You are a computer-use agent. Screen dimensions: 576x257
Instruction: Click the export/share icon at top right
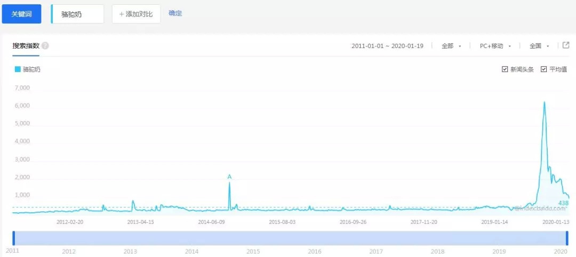[x=566, y=45]
